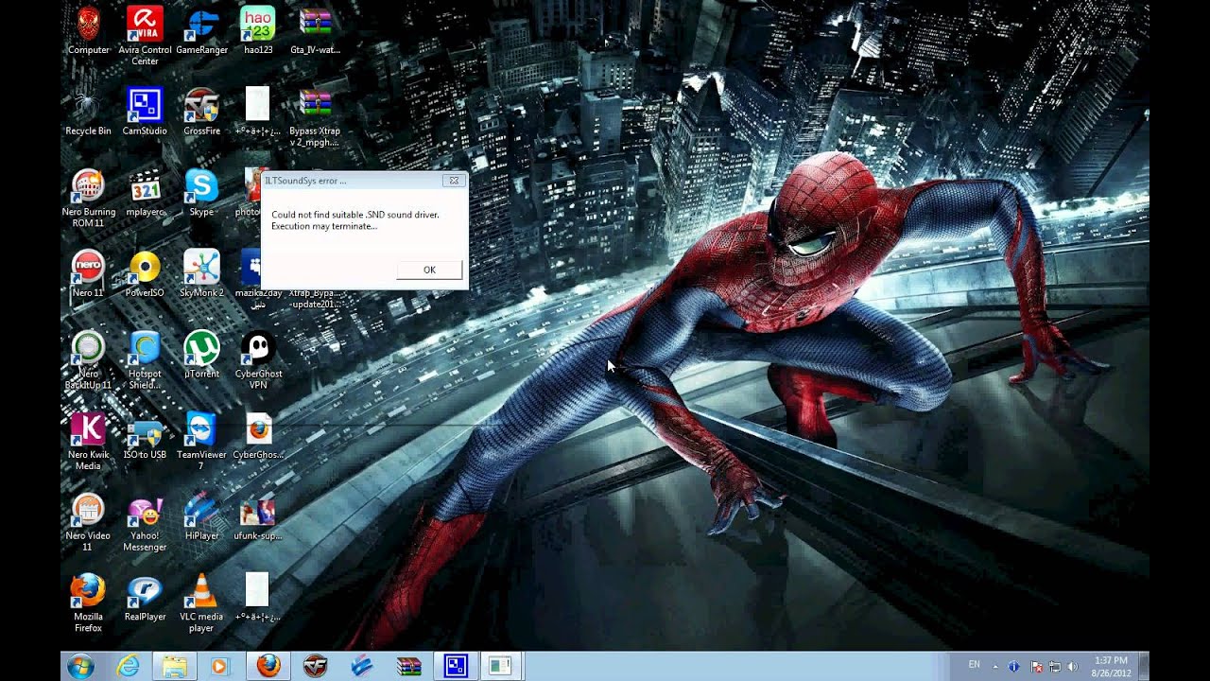Open Windows Media Player from the taskbar
The width and height of the screenshot is (1210, 681).
tap(220, 666)
